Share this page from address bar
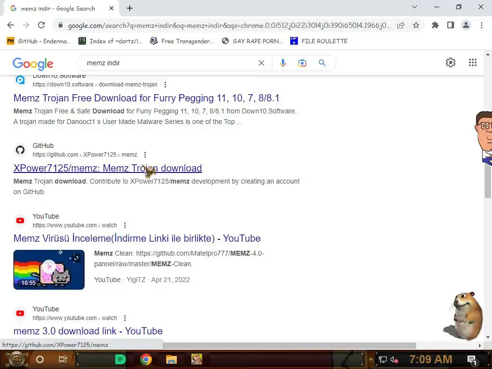This screenshot has height=369, width=492. tap(401, 25)
